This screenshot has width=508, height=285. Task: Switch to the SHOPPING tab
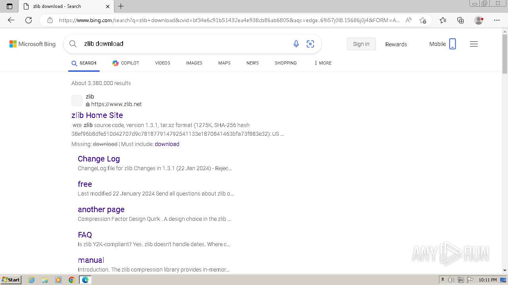click(x=286, y=63)
